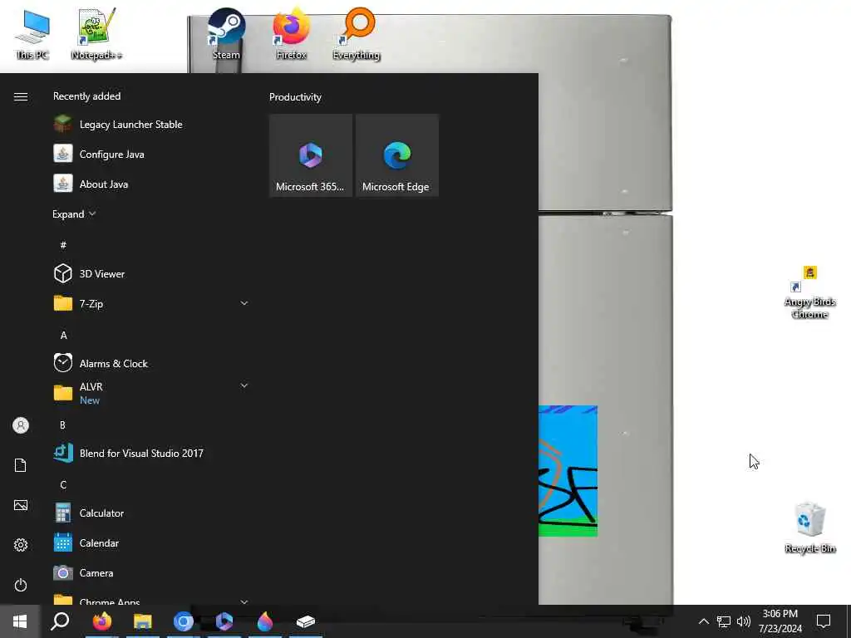
Task: Open the volume tray icon
Action: [744, 621]
